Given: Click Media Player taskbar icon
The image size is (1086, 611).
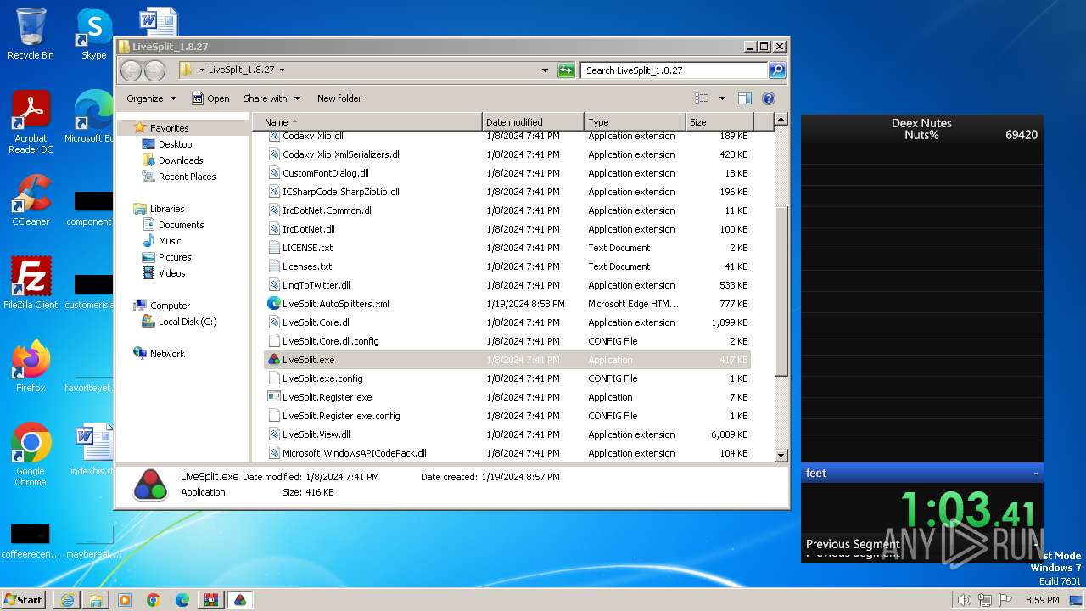Looking at the screenshot, I should pyautogui.click(x=125, y=600).
